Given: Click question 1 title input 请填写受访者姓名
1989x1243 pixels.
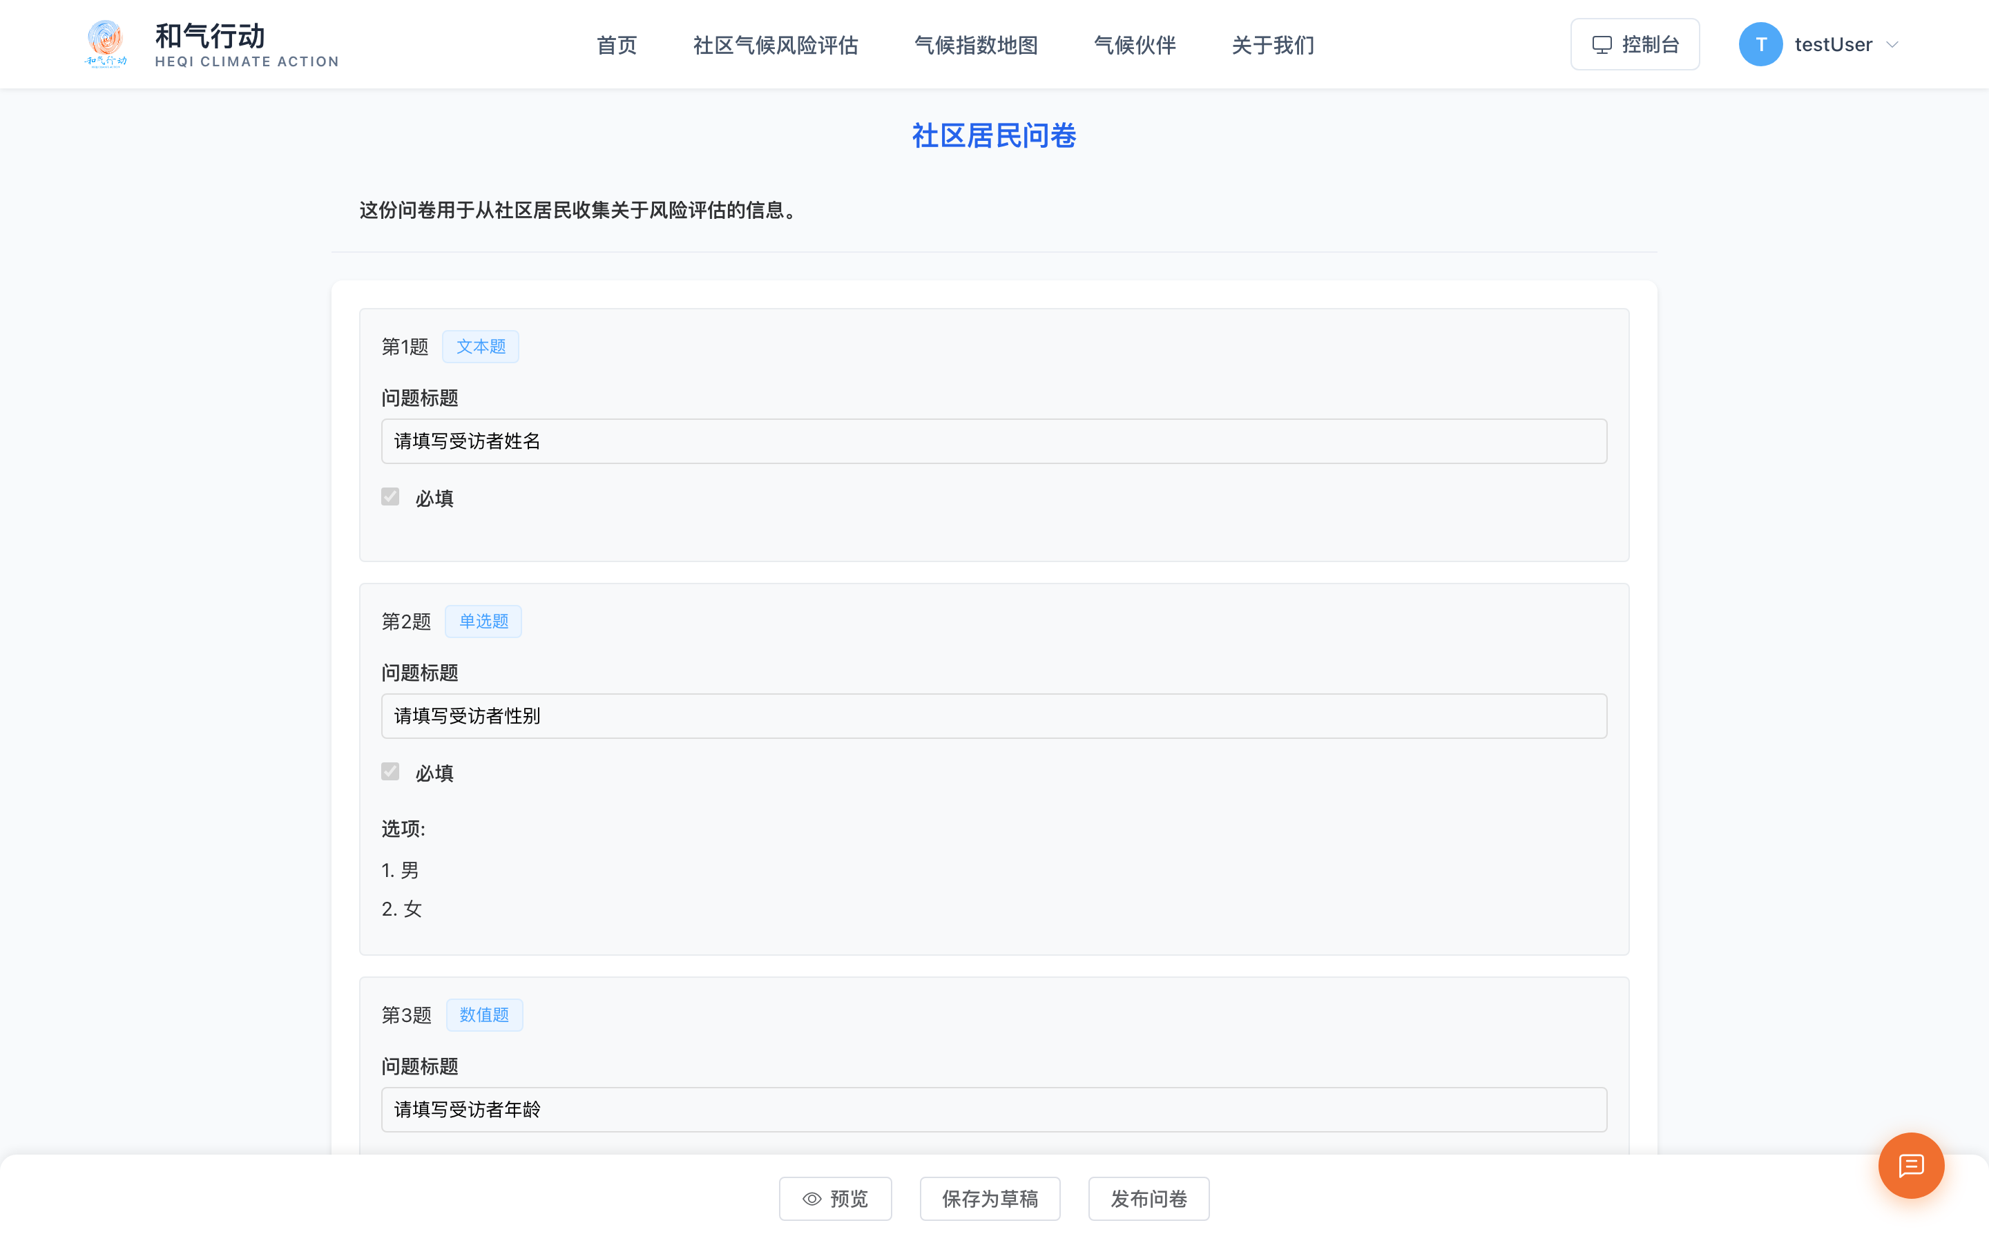Looking at the screenshot, I should coord(994,441).
